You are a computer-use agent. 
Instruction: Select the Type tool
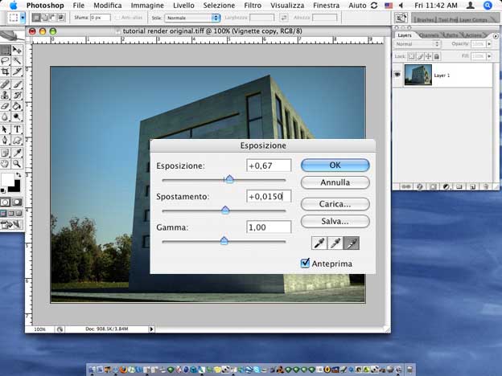(17, 129)
